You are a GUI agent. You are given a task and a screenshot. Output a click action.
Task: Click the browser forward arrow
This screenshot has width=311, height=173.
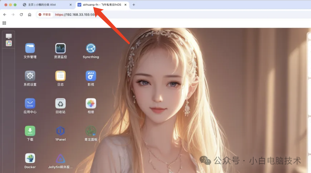pos(13,15)
